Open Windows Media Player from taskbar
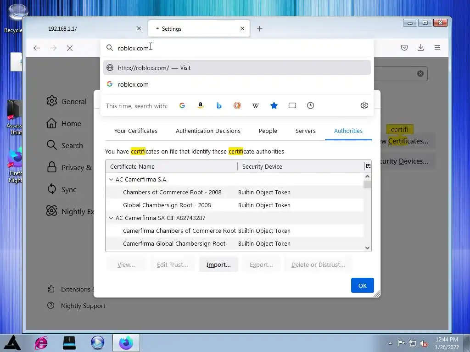Screen dimensions: 470x352 97,343
